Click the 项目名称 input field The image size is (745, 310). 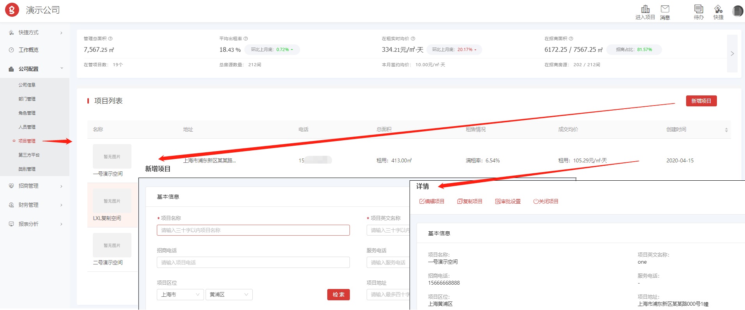point(253,230)
